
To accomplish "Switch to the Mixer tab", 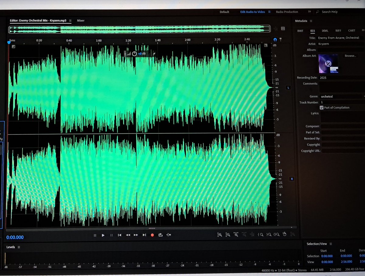I will [x=81, y=20].
